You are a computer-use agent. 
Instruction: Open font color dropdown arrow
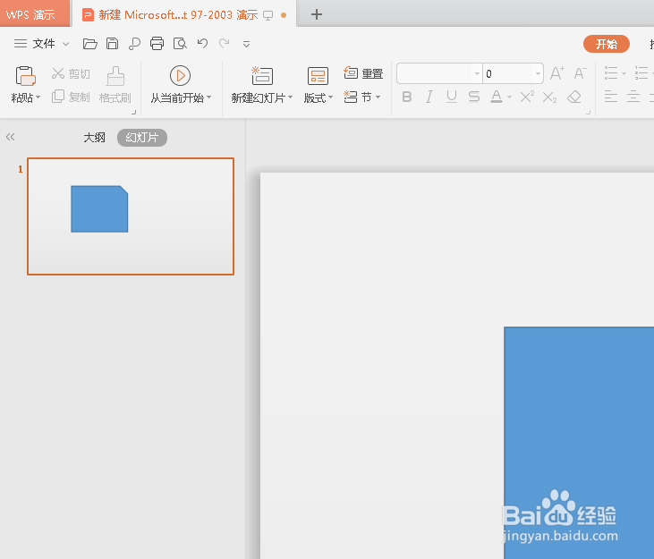click(x=509, y=97)
